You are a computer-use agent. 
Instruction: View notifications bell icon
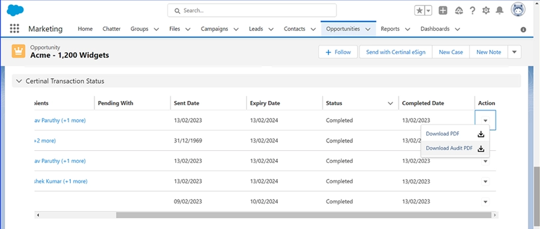[x=499, y=11]
